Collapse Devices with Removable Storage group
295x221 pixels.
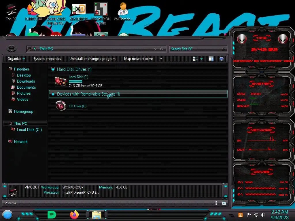[53, 94]
